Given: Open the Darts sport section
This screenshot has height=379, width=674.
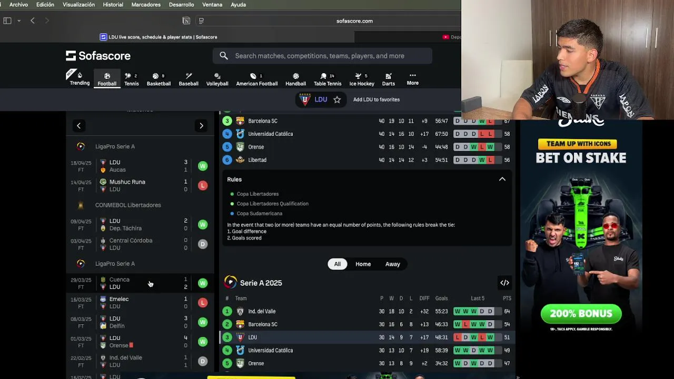Looking at the screenshot, I should (x=388, y=79).
